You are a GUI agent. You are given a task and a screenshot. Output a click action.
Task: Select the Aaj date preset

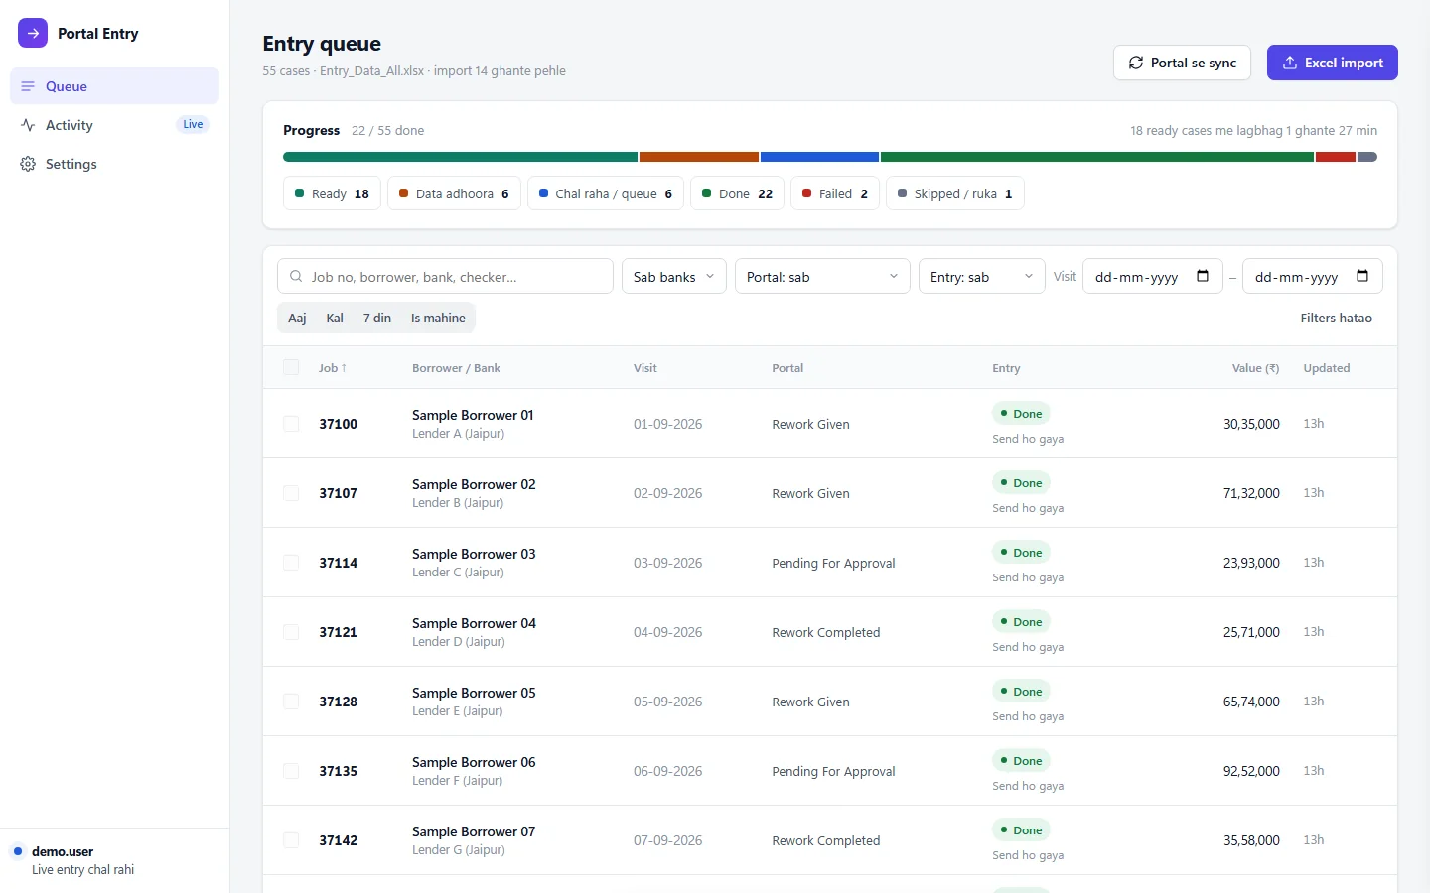[x=297, y=319]
